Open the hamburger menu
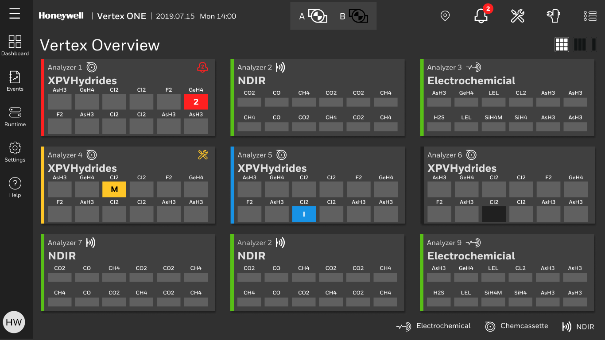 point(15,14)
